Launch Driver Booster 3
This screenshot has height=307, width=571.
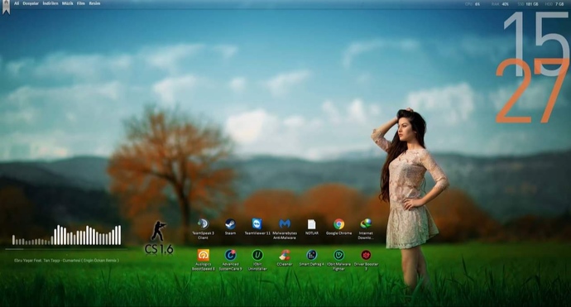pos(366,260)
